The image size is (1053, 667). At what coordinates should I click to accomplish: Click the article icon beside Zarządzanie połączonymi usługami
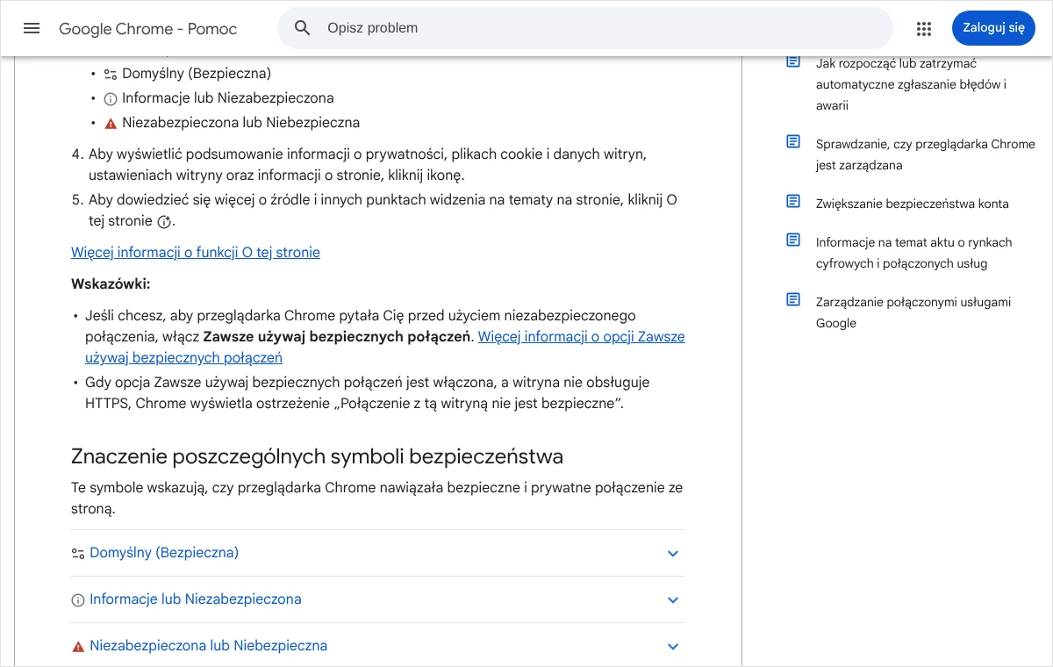click(793, 299)
